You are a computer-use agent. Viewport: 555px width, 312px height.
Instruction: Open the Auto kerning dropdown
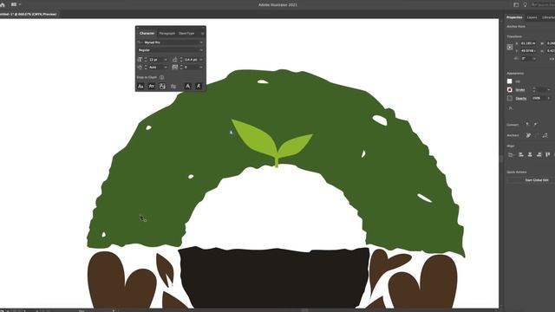[166, 68]
